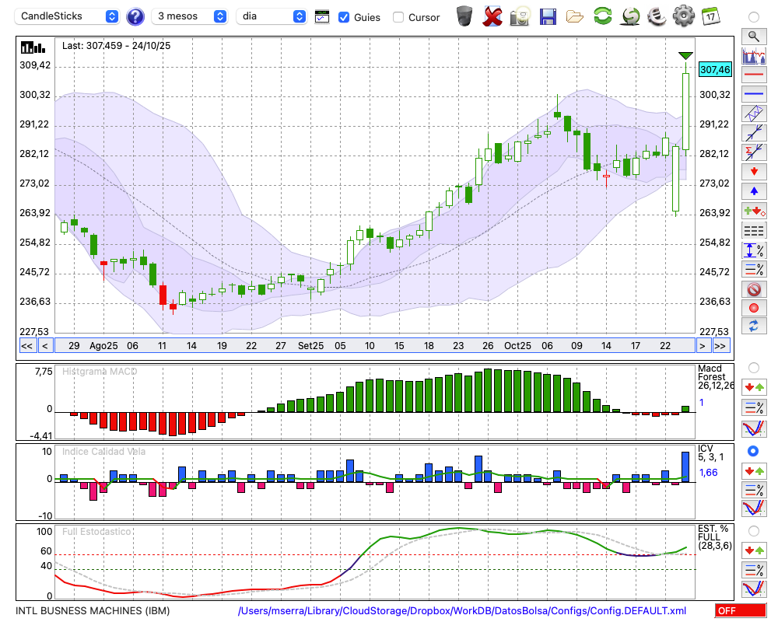Select the MACD panel radio button

pos(753,367)
